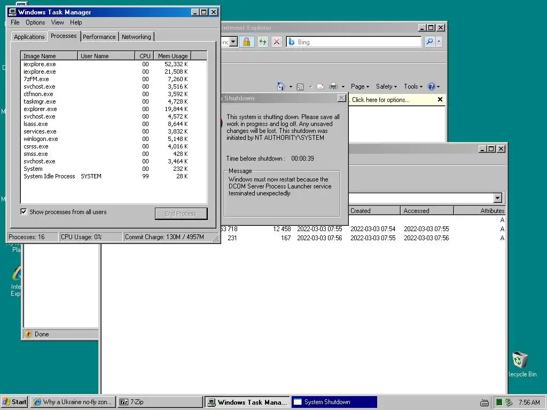Open the Home button dropdown arrow
Viewport: 547px width, 410px height.
coord(291,87)
